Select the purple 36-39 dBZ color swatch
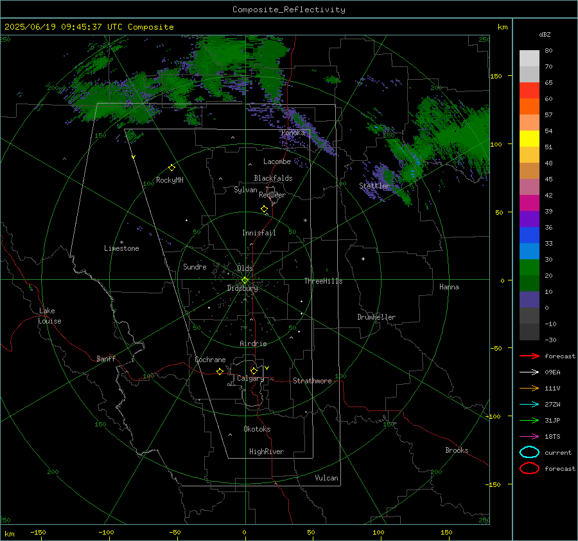 tap(529, 219)
